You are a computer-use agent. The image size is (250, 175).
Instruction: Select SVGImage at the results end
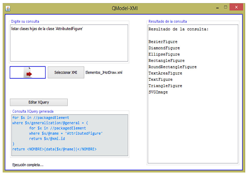point(158,92)
